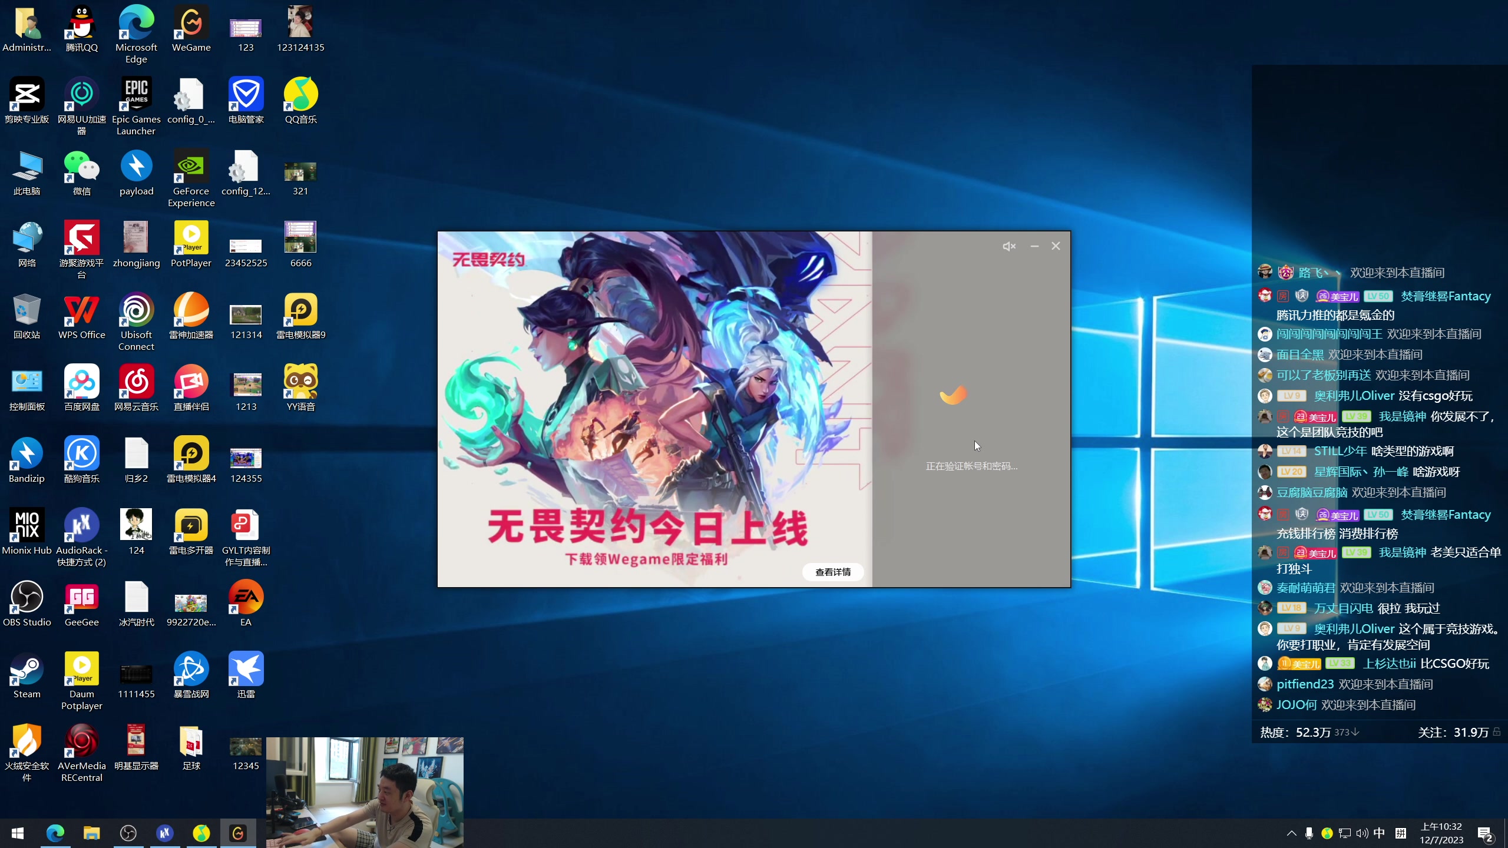Select the Daum Potplayer desktop icon
The width and height of the screenshot is (1508, 848).
point(82,681)
